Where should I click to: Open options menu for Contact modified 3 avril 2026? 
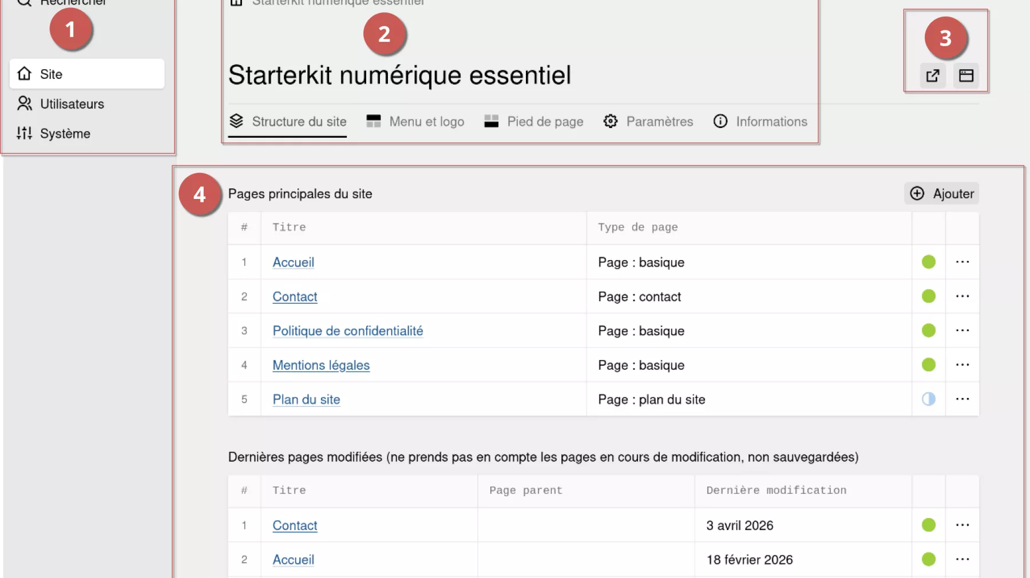pos(962,525)
